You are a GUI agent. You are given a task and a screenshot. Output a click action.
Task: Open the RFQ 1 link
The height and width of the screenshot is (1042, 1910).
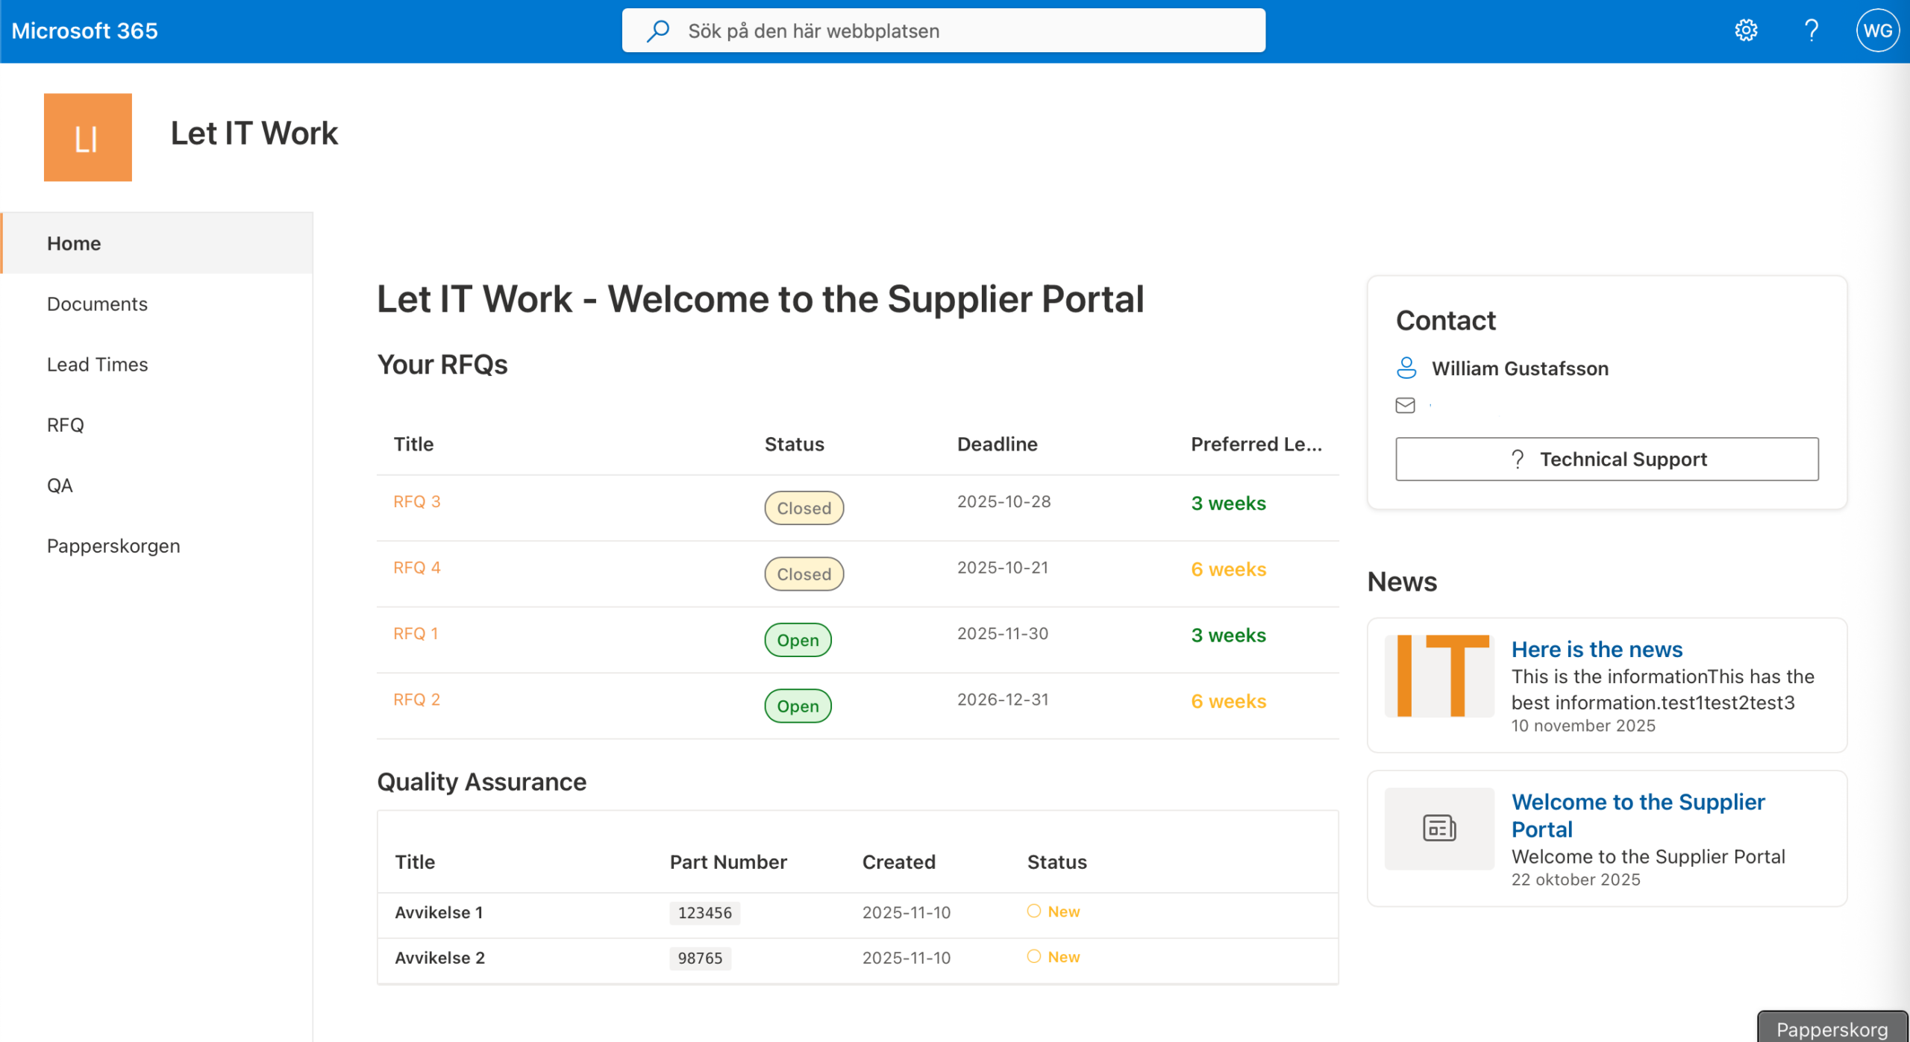point(416,633)
